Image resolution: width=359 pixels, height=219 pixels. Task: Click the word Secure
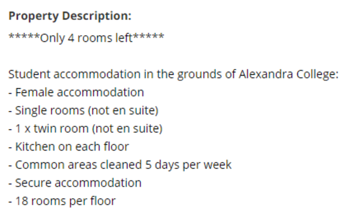click(x=33, y=183)
